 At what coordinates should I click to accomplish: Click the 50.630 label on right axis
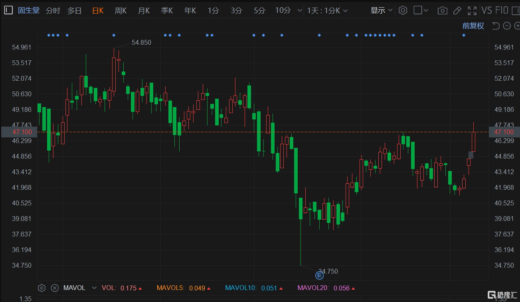(504, 94)
